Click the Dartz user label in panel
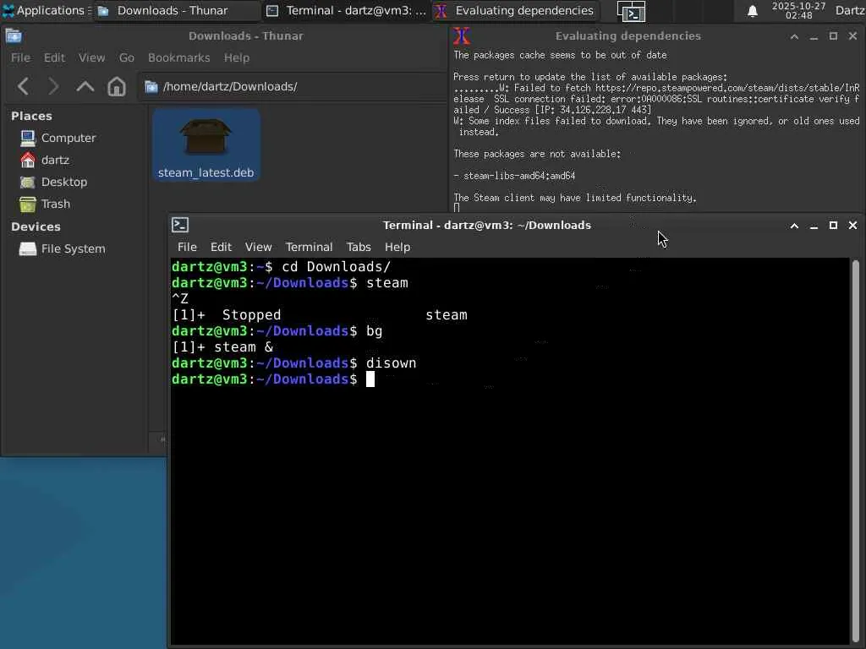Image resolution: width=866 pixels, height=649 pixels. pos(850,10)
